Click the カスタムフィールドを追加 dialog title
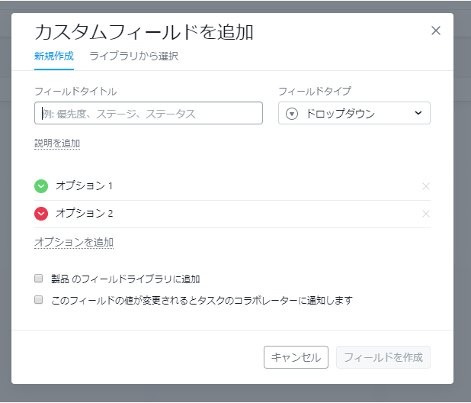The image size is (471, 403). coord(144,31)
